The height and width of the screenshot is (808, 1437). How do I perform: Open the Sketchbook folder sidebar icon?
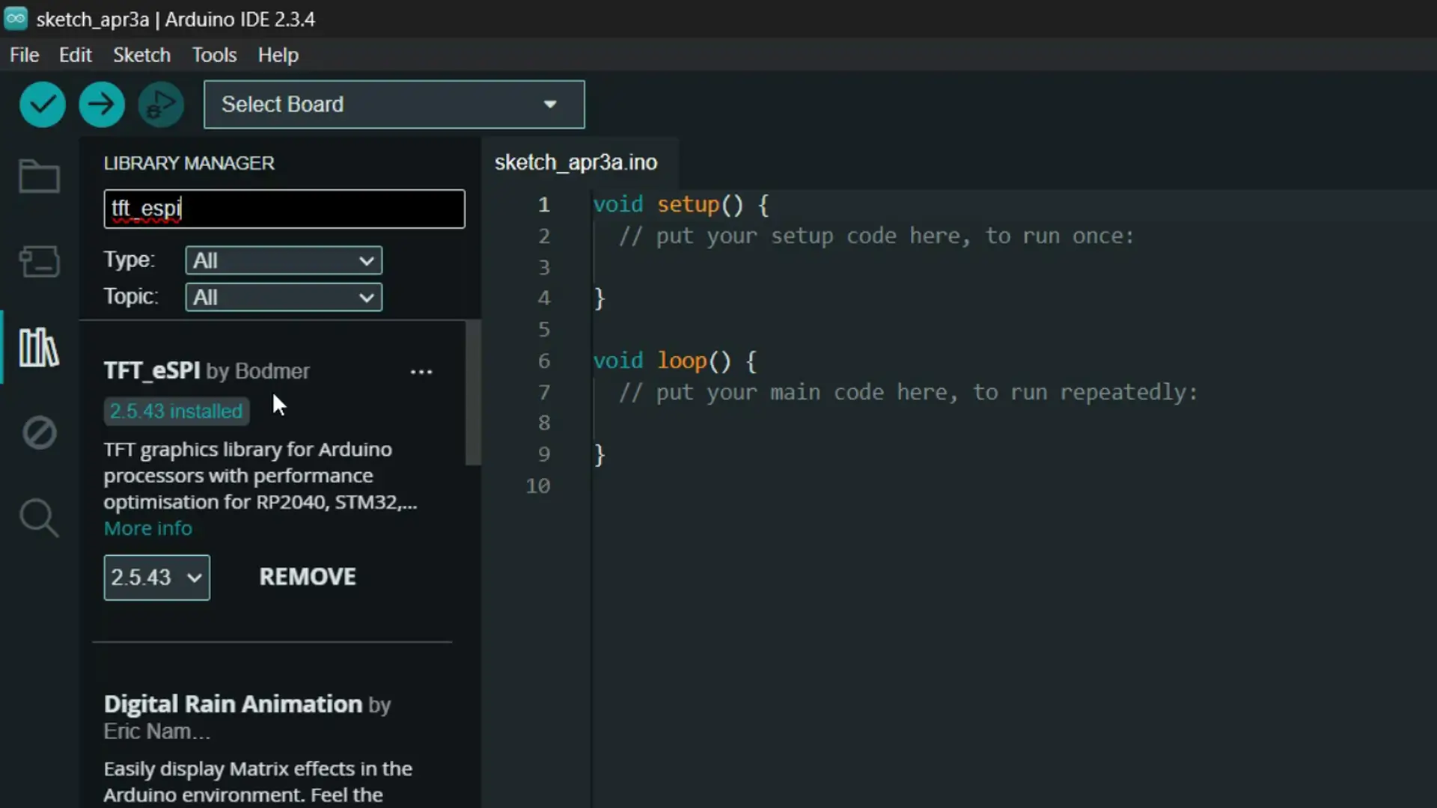[39, 177]
